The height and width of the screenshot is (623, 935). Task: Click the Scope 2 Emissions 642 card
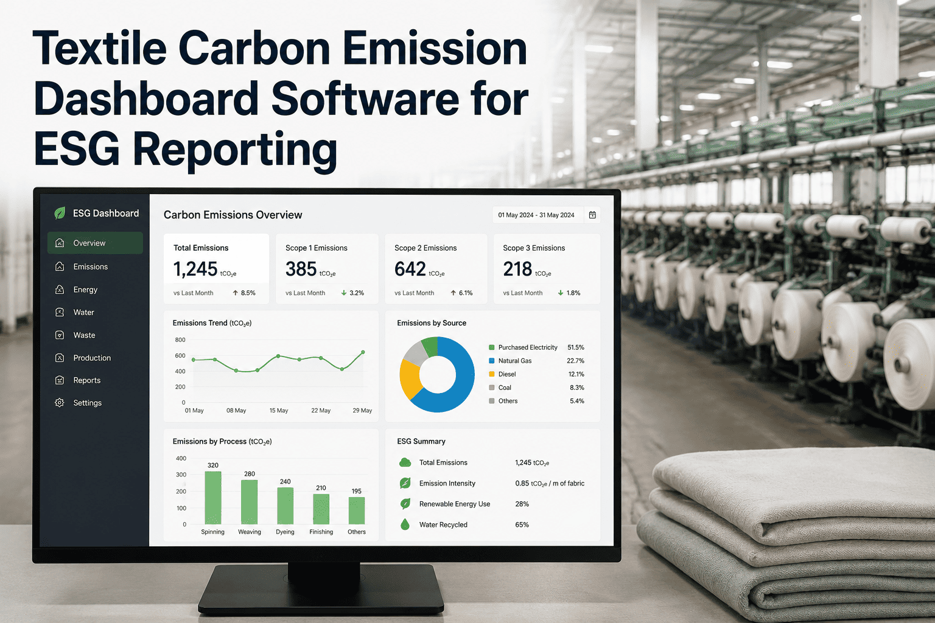436,268
